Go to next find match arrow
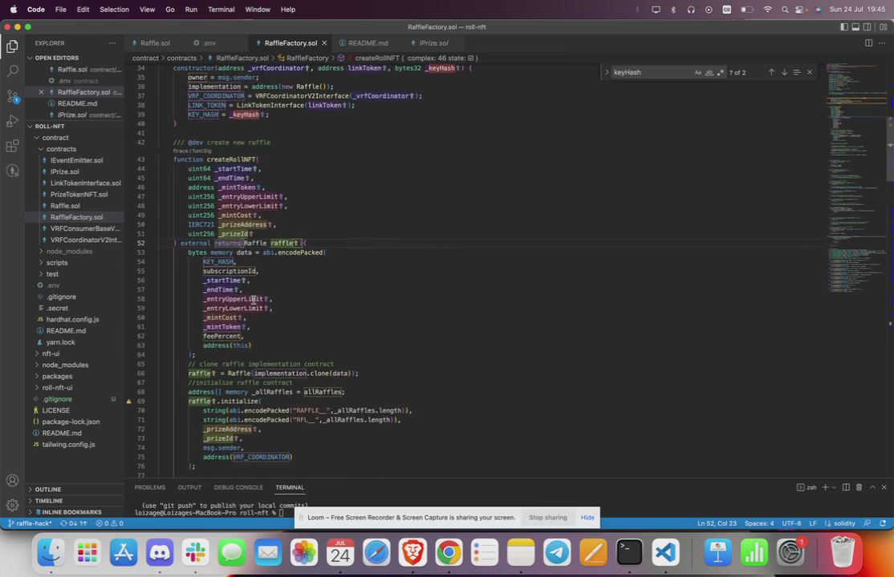Image resolution: width=894 pixels, height=577 pixels. (x=784, y=72)
